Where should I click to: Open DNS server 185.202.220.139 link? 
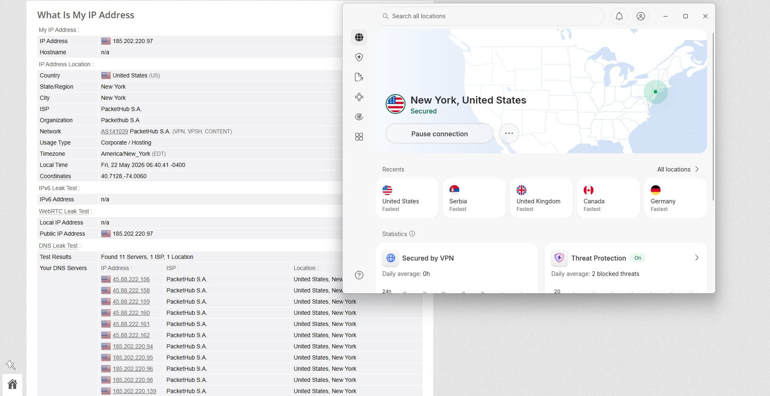(135, 391)
